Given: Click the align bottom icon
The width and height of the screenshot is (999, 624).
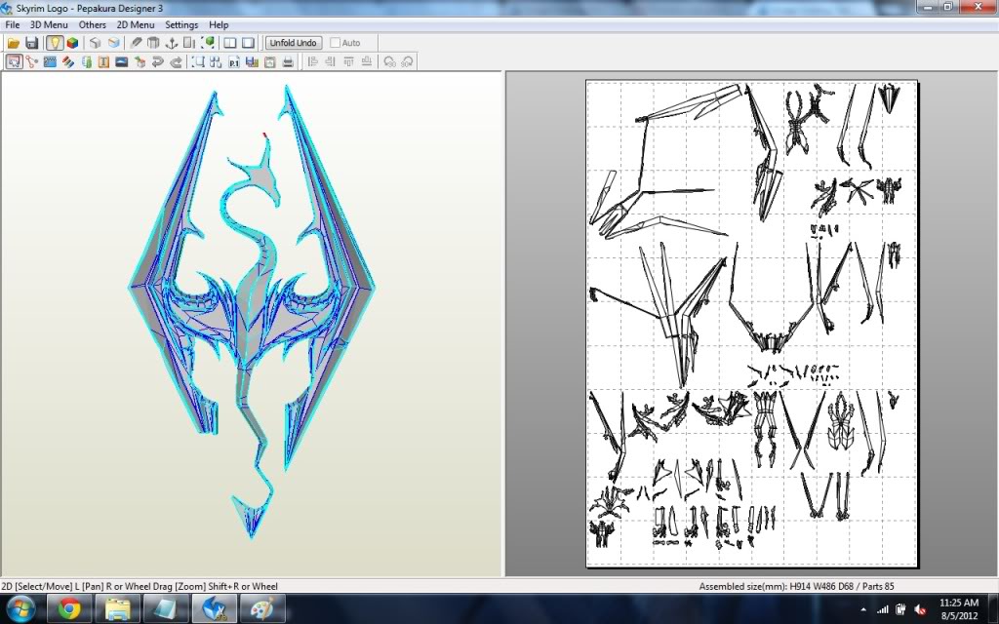Looking at the screenshot, I should click(367, 61).
